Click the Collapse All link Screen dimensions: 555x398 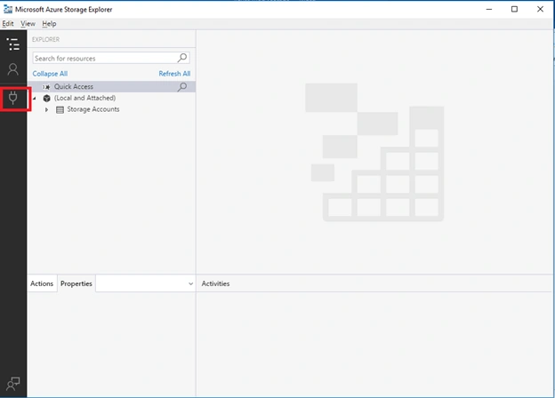[50, 74]
